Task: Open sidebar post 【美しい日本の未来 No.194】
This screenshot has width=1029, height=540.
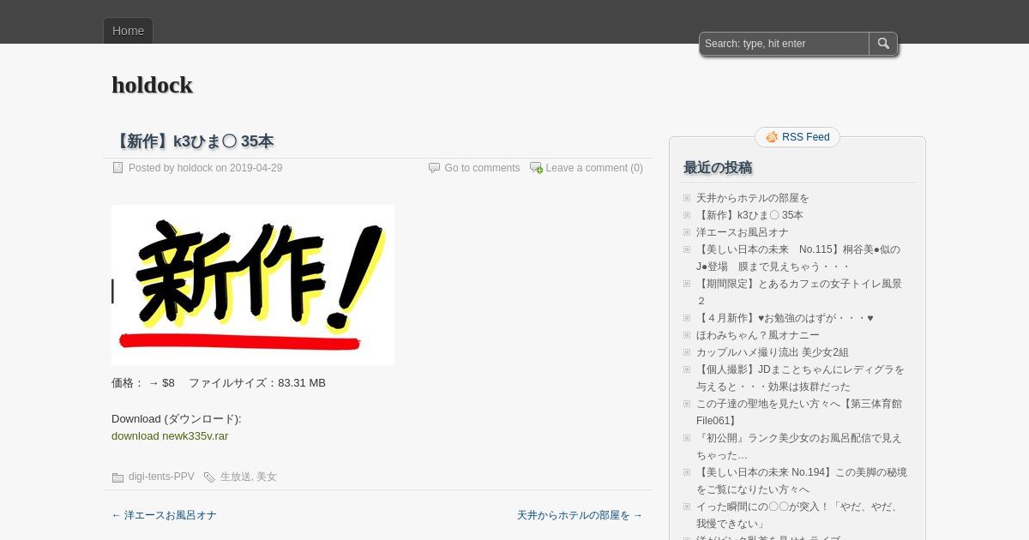Action: tap(802, 481)
